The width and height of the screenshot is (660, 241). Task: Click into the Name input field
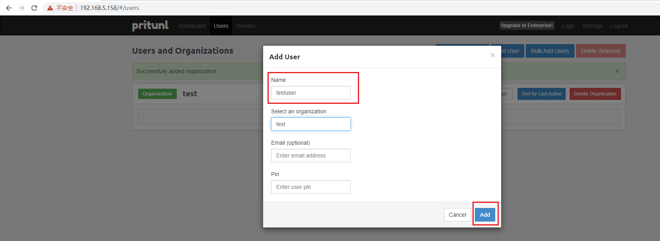click(x=310, y=93)
